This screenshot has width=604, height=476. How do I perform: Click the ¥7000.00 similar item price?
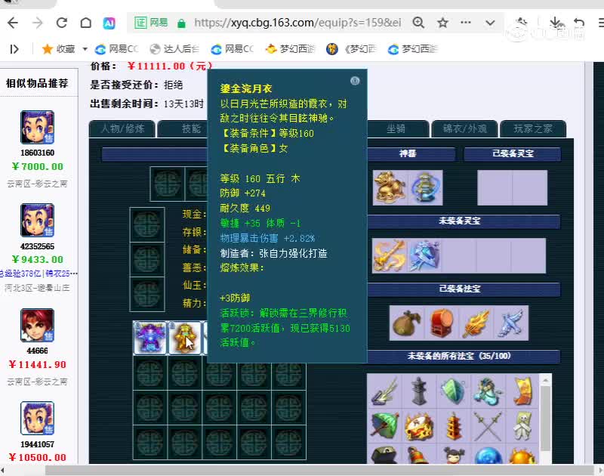pyautogui.click(x=37, y=166)
